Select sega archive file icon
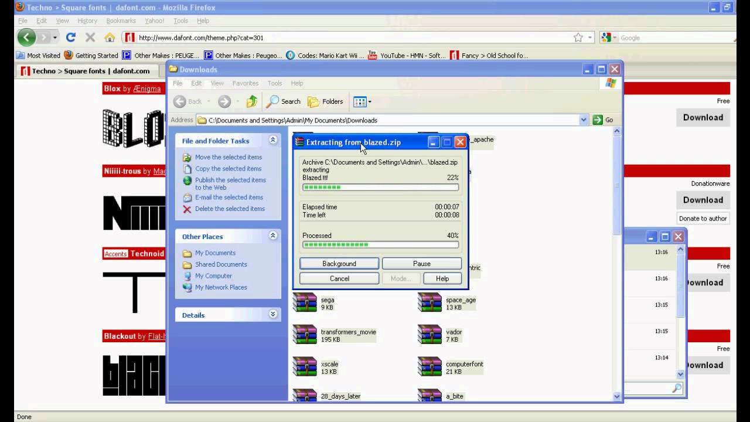Viewport: 750px width, 422px height. click(x=305, y=303)
